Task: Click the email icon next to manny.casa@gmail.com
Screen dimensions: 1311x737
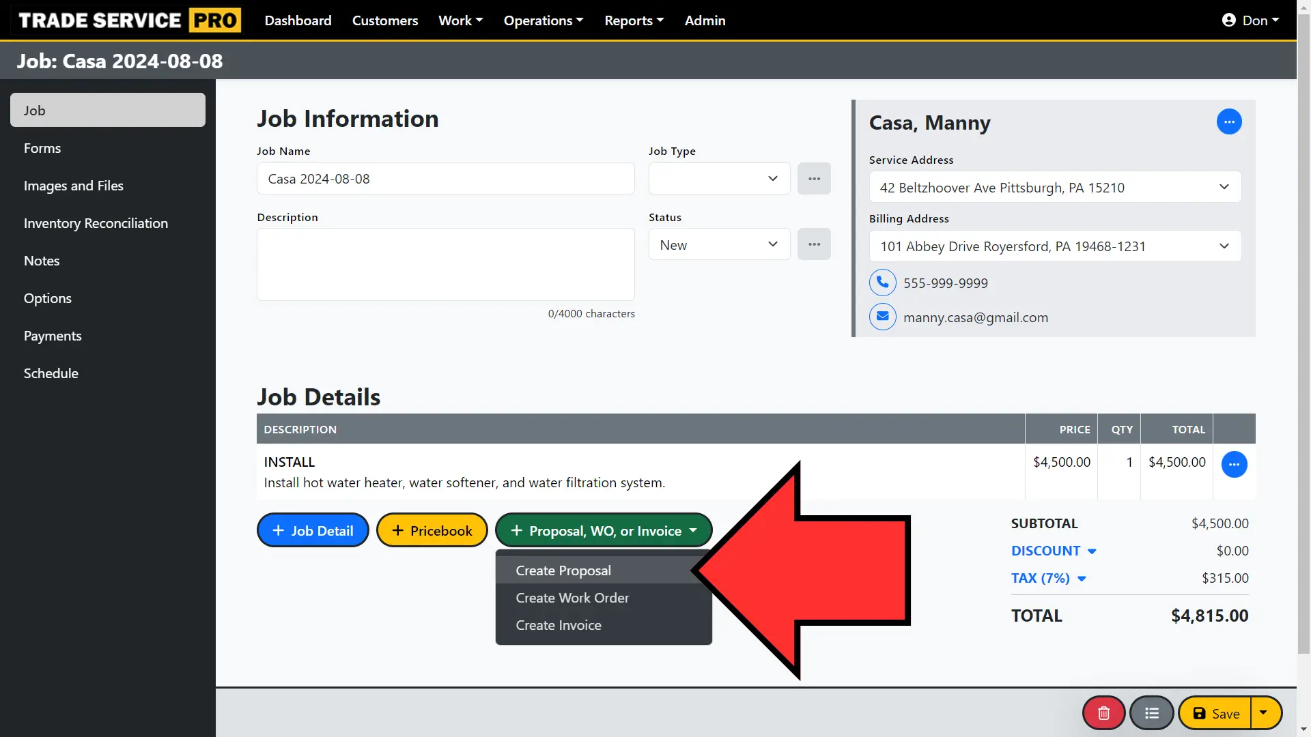Action: [x=882, y=317]
